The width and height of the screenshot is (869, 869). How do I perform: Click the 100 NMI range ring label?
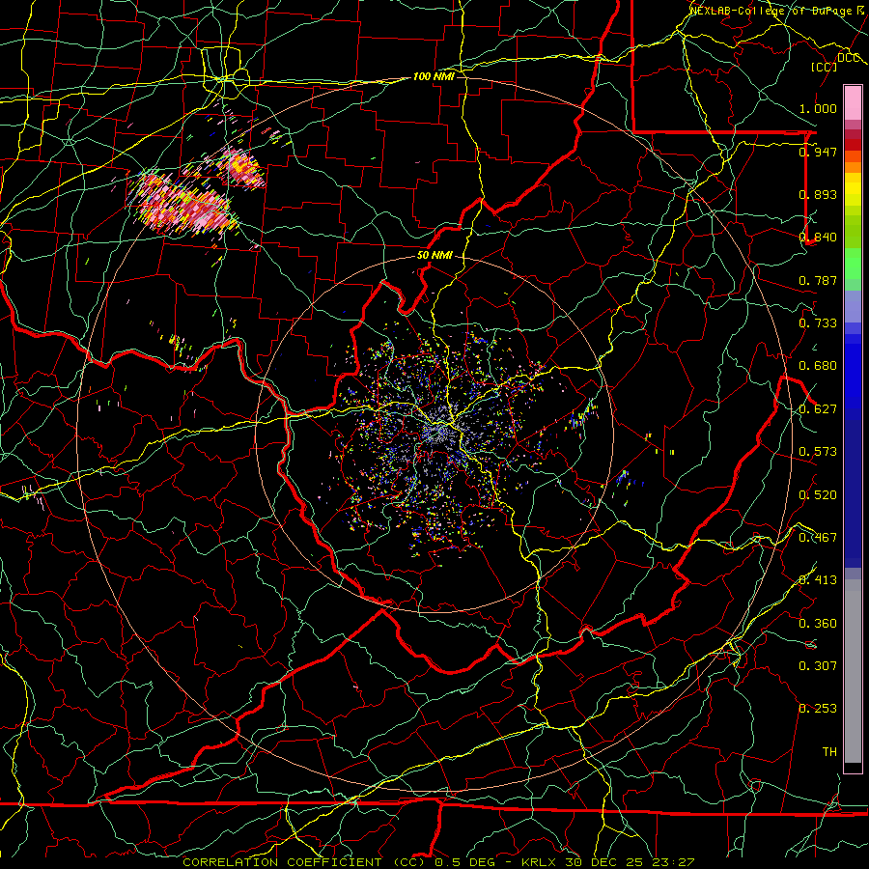tap(434, 76)
